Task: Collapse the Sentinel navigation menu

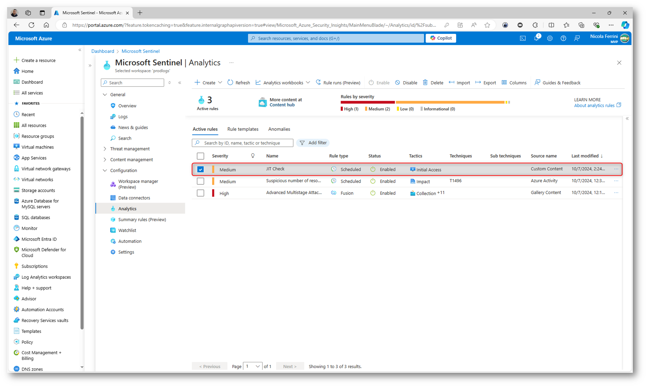Action: 180,83
